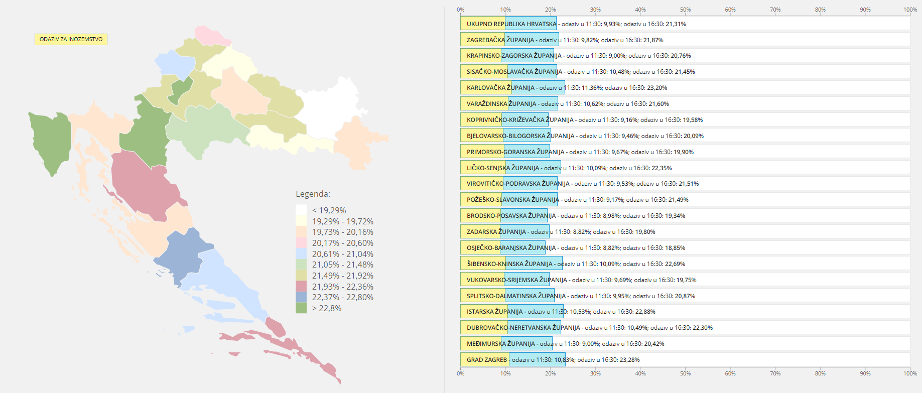
Task: Click legend swatch for > 22,8%
Action: coord(301,308)
